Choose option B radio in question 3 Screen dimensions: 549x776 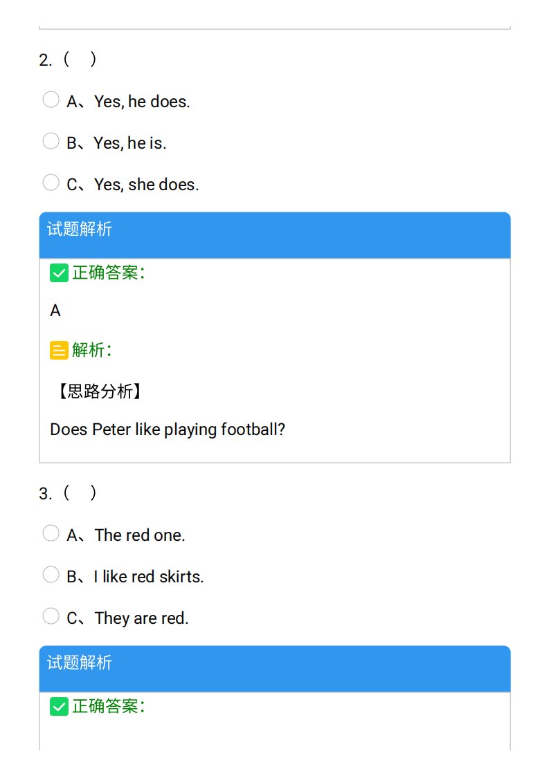point(51,575)
